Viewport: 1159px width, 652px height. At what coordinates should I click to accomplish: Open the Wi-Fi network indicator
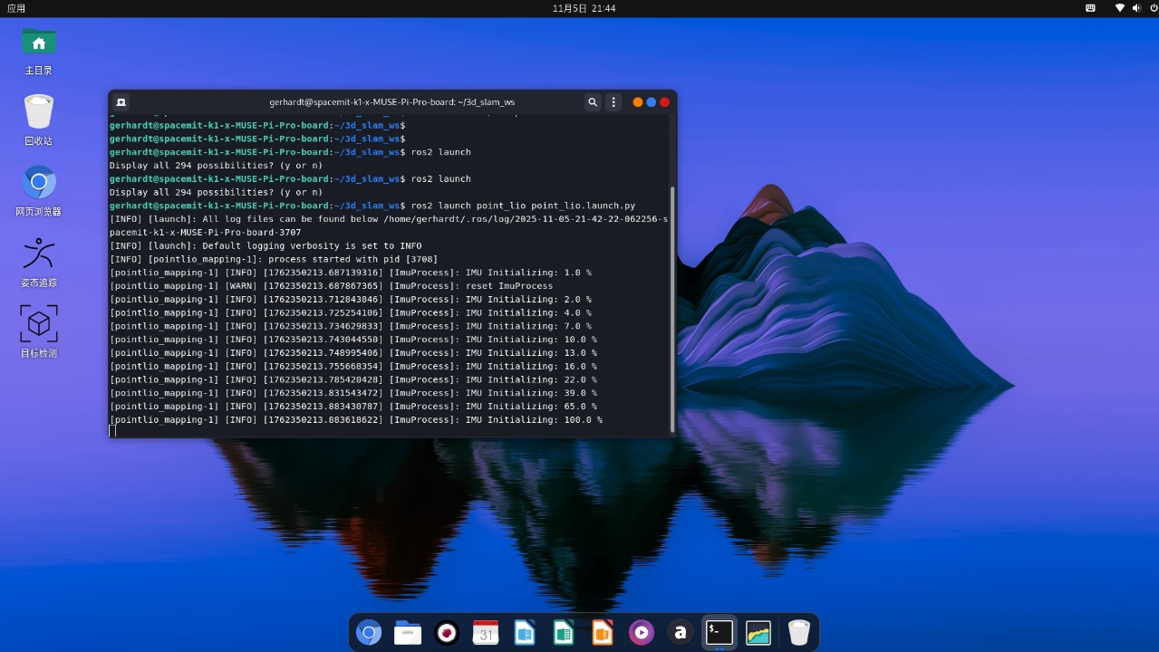(1120, 8)
